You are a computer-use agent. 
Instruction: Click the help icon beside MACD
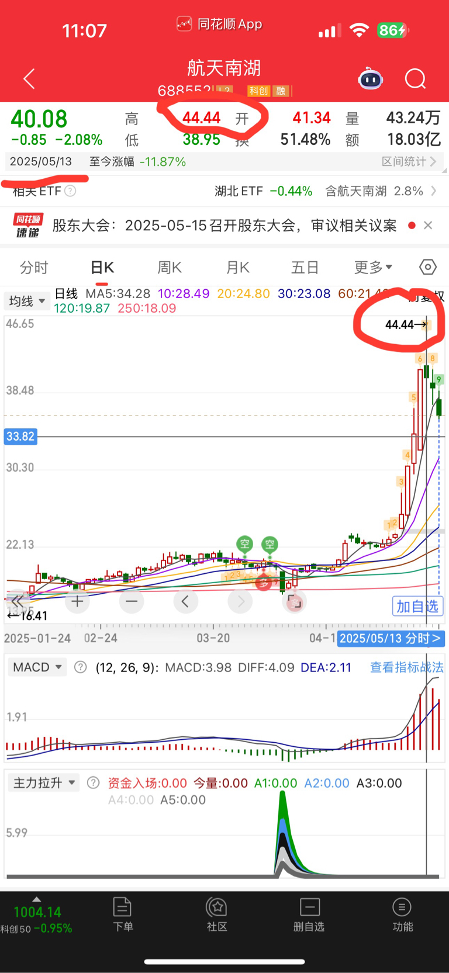81,667
